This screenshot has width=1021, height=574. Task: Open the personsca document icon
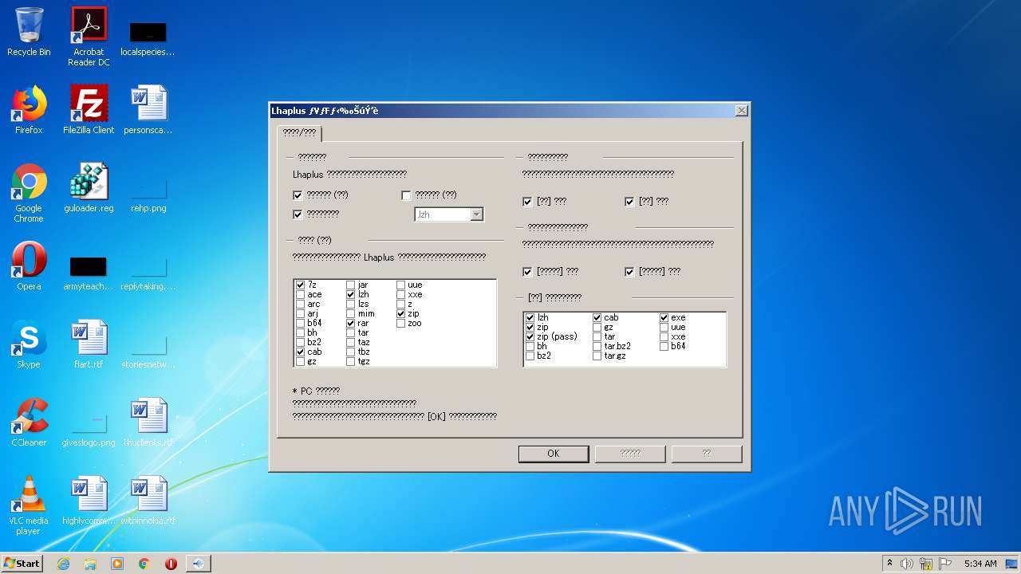[148, 110]
